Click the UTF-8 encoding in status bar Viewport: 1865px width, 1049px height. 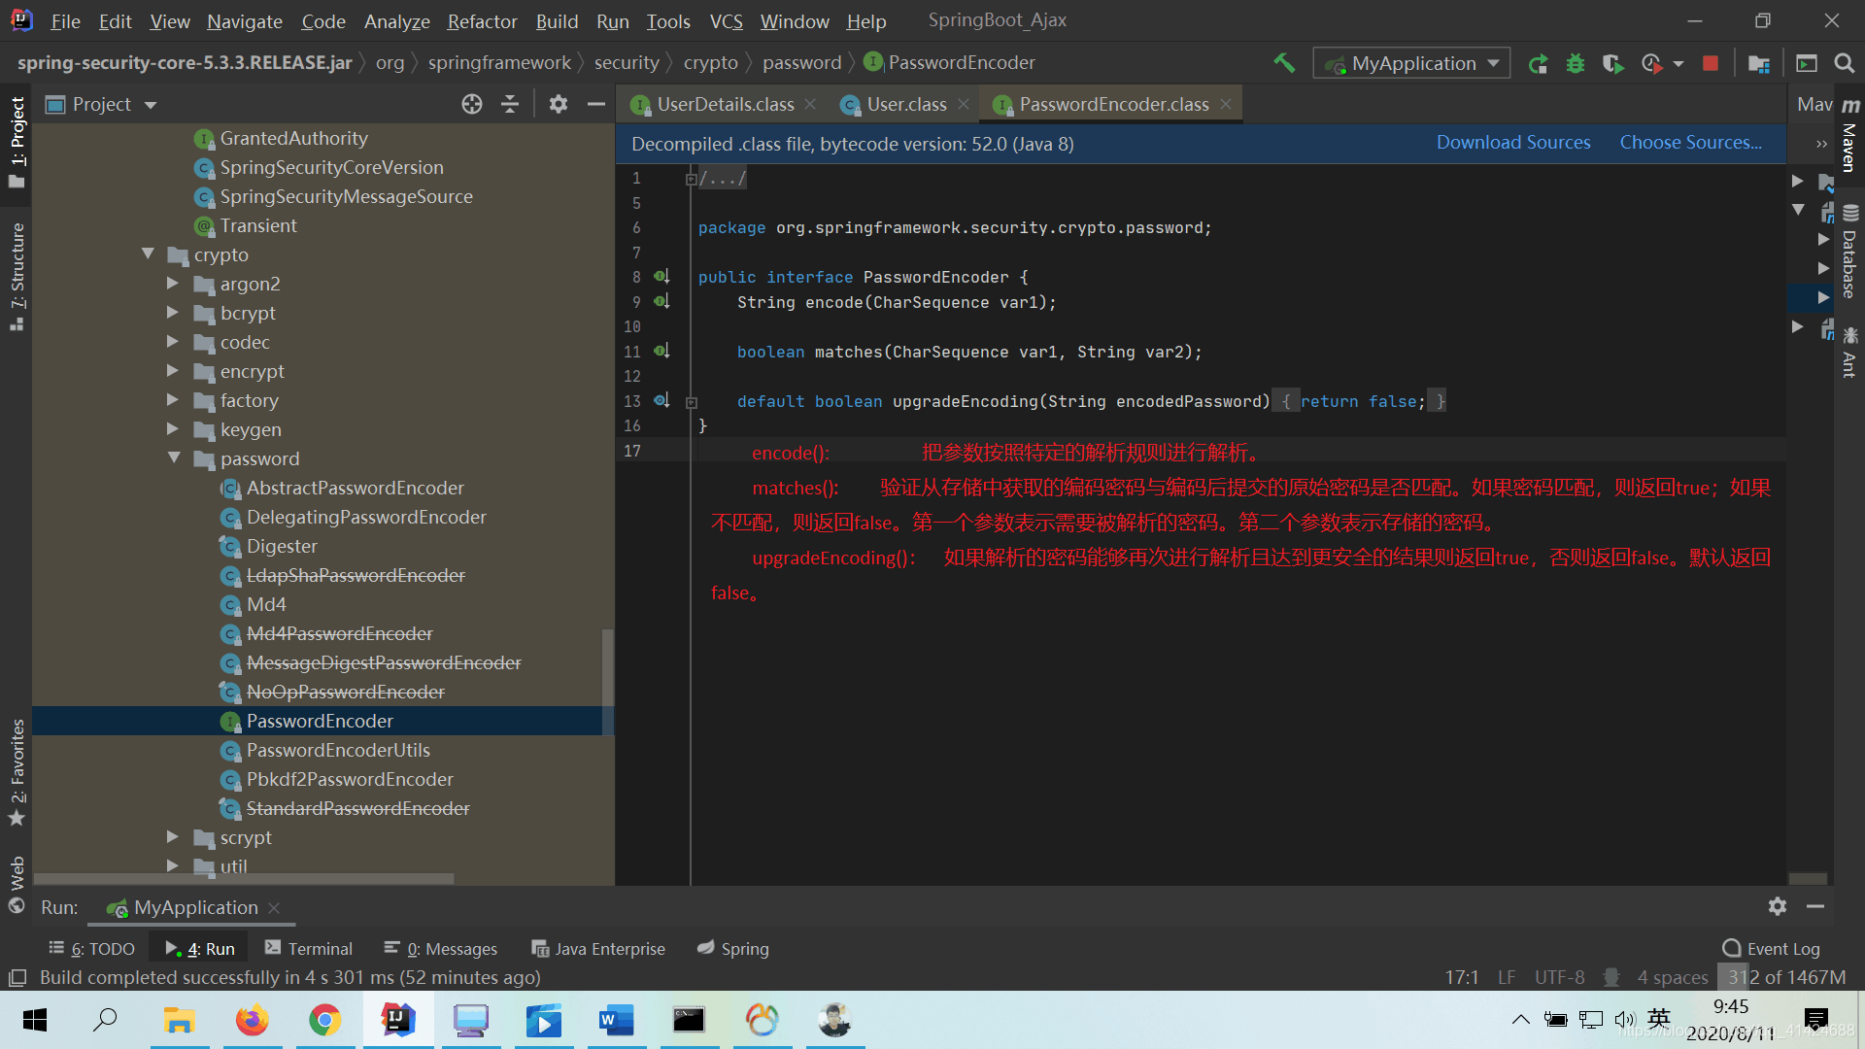click(1559, 977)
